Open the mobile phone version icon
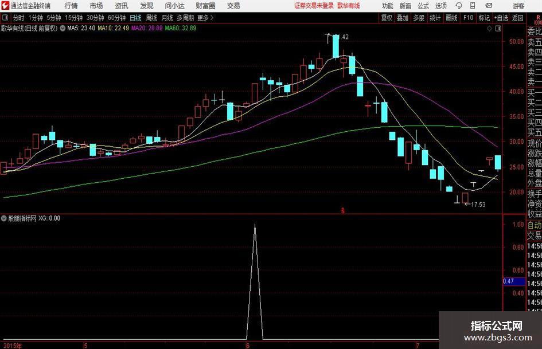 tap(473, 6)
